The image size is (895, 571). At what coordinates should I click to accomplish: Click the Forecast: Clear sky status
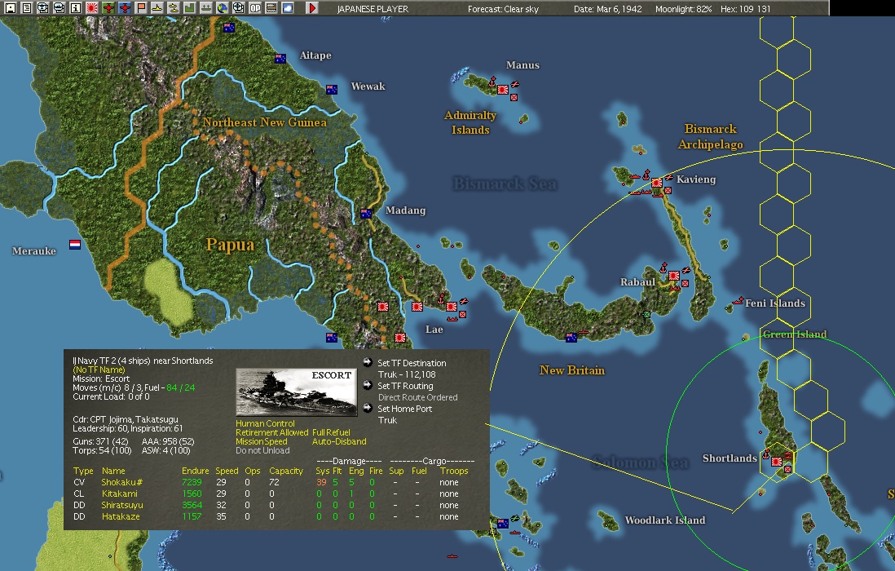503,9
